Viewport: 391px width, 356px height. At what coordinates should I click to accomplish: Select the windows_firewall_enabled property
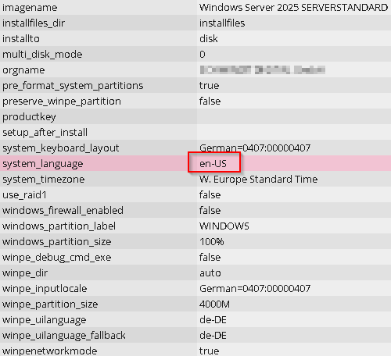[63, 211]
